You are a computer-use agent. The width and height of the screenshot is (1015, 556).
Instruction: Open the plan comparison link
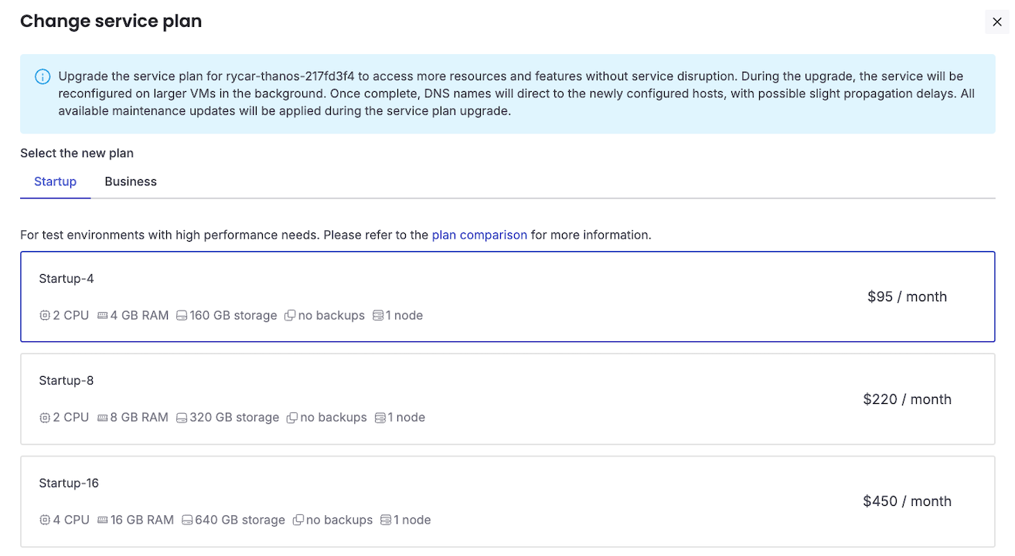pyautogui.click(x=479, y=235)
